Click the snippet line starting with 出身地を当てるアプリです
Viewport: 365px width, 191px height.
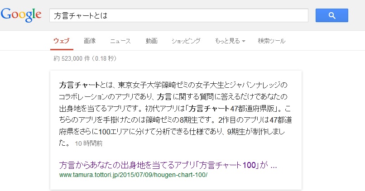(x=175, y=108)
